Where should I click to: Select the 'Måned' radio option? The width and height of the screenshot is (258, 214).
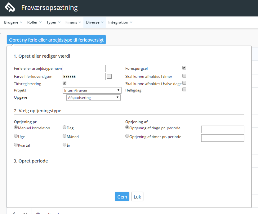point(64,136)
